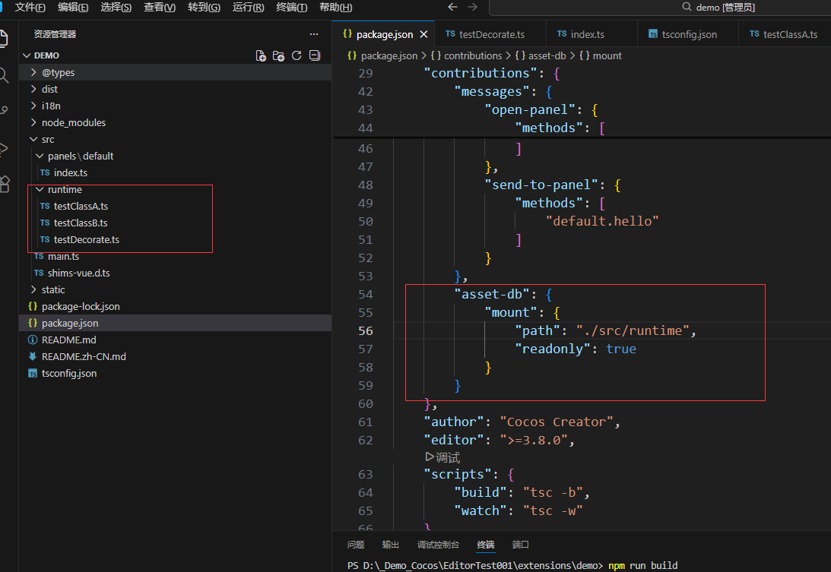This screenshot has height=572, width=831.
Task: Click the New Folder icon in explorer
Action: (x=279, y=55)
